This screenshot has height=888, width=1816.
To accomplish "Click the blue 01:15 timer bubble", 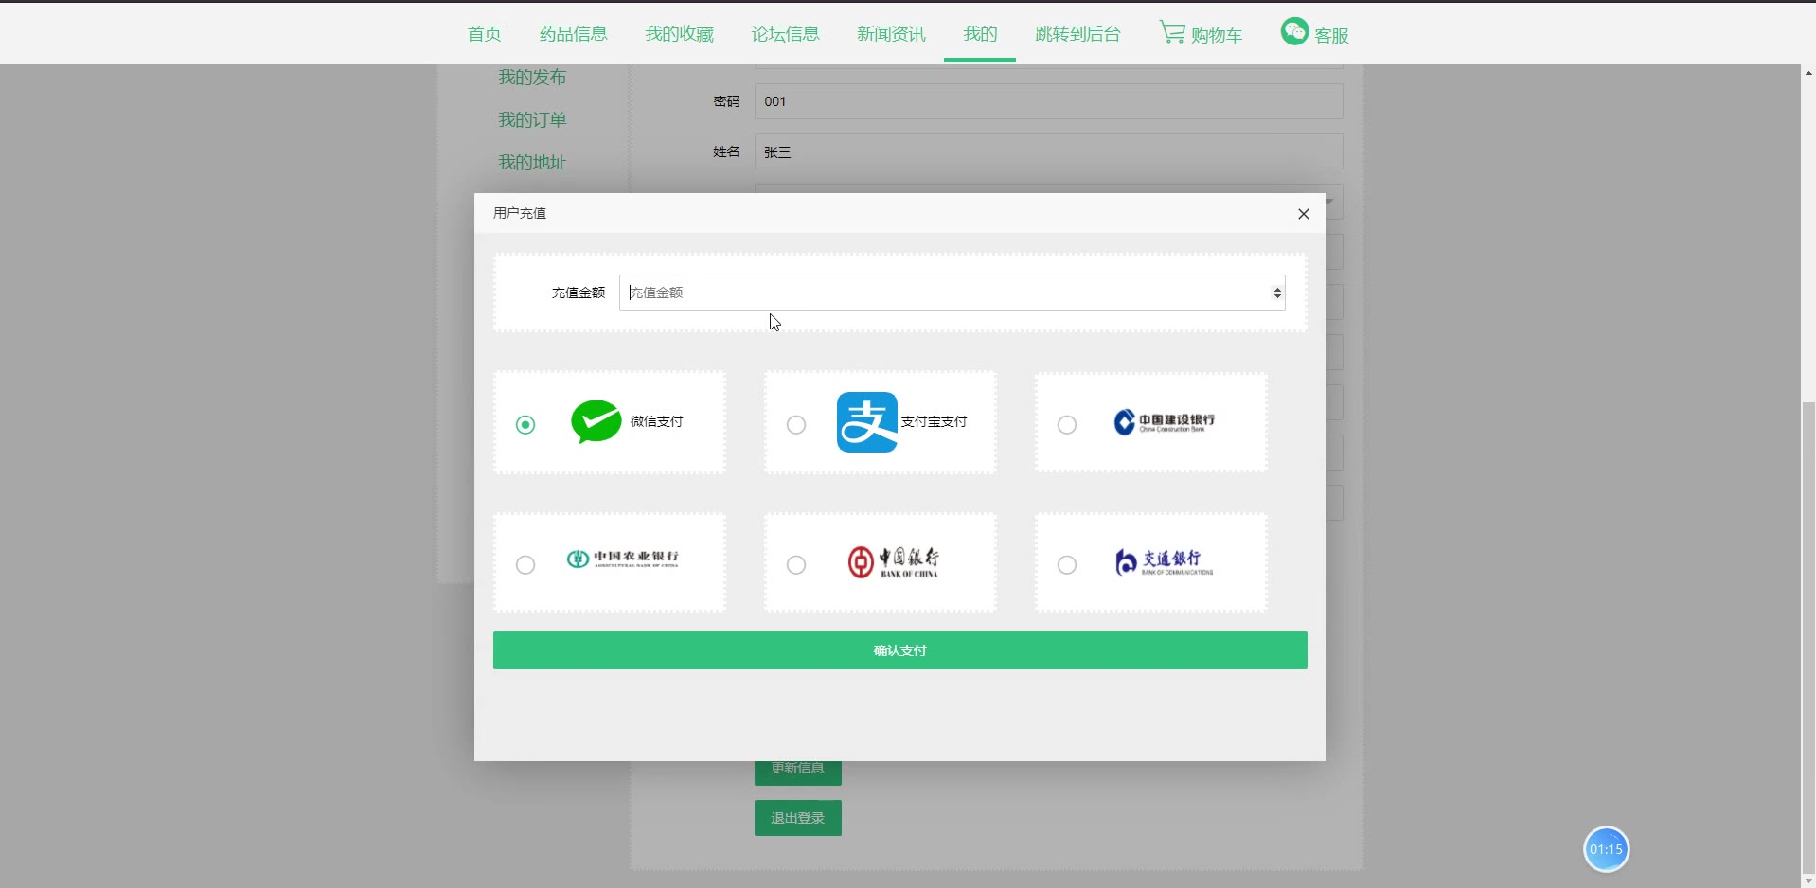I will coord(1607,849).
